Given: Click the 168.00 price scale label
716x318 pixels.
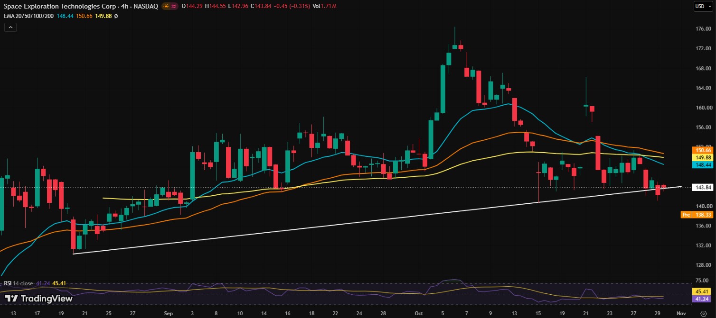Looking at the screenshot, I should [x=703, y=68].
